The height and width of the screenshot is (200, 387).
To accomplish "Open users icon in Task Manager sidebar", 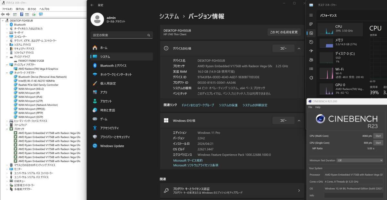I will pyautogui.click(x=311, y=60).
